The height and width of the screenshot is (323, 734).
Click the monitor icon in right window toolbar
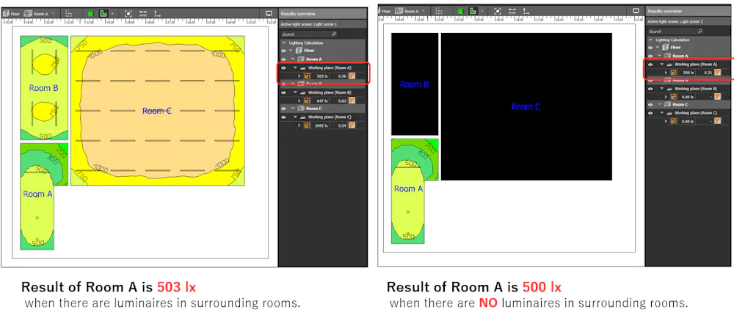[x=636, y=10]
